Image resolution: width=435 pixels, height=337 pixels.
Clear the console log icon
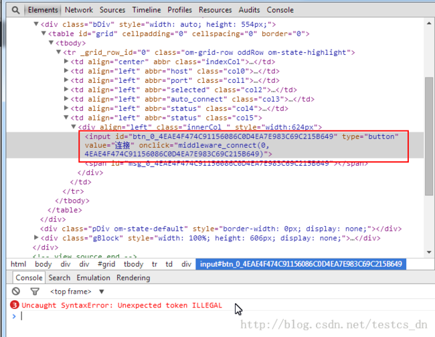[16, 292]
